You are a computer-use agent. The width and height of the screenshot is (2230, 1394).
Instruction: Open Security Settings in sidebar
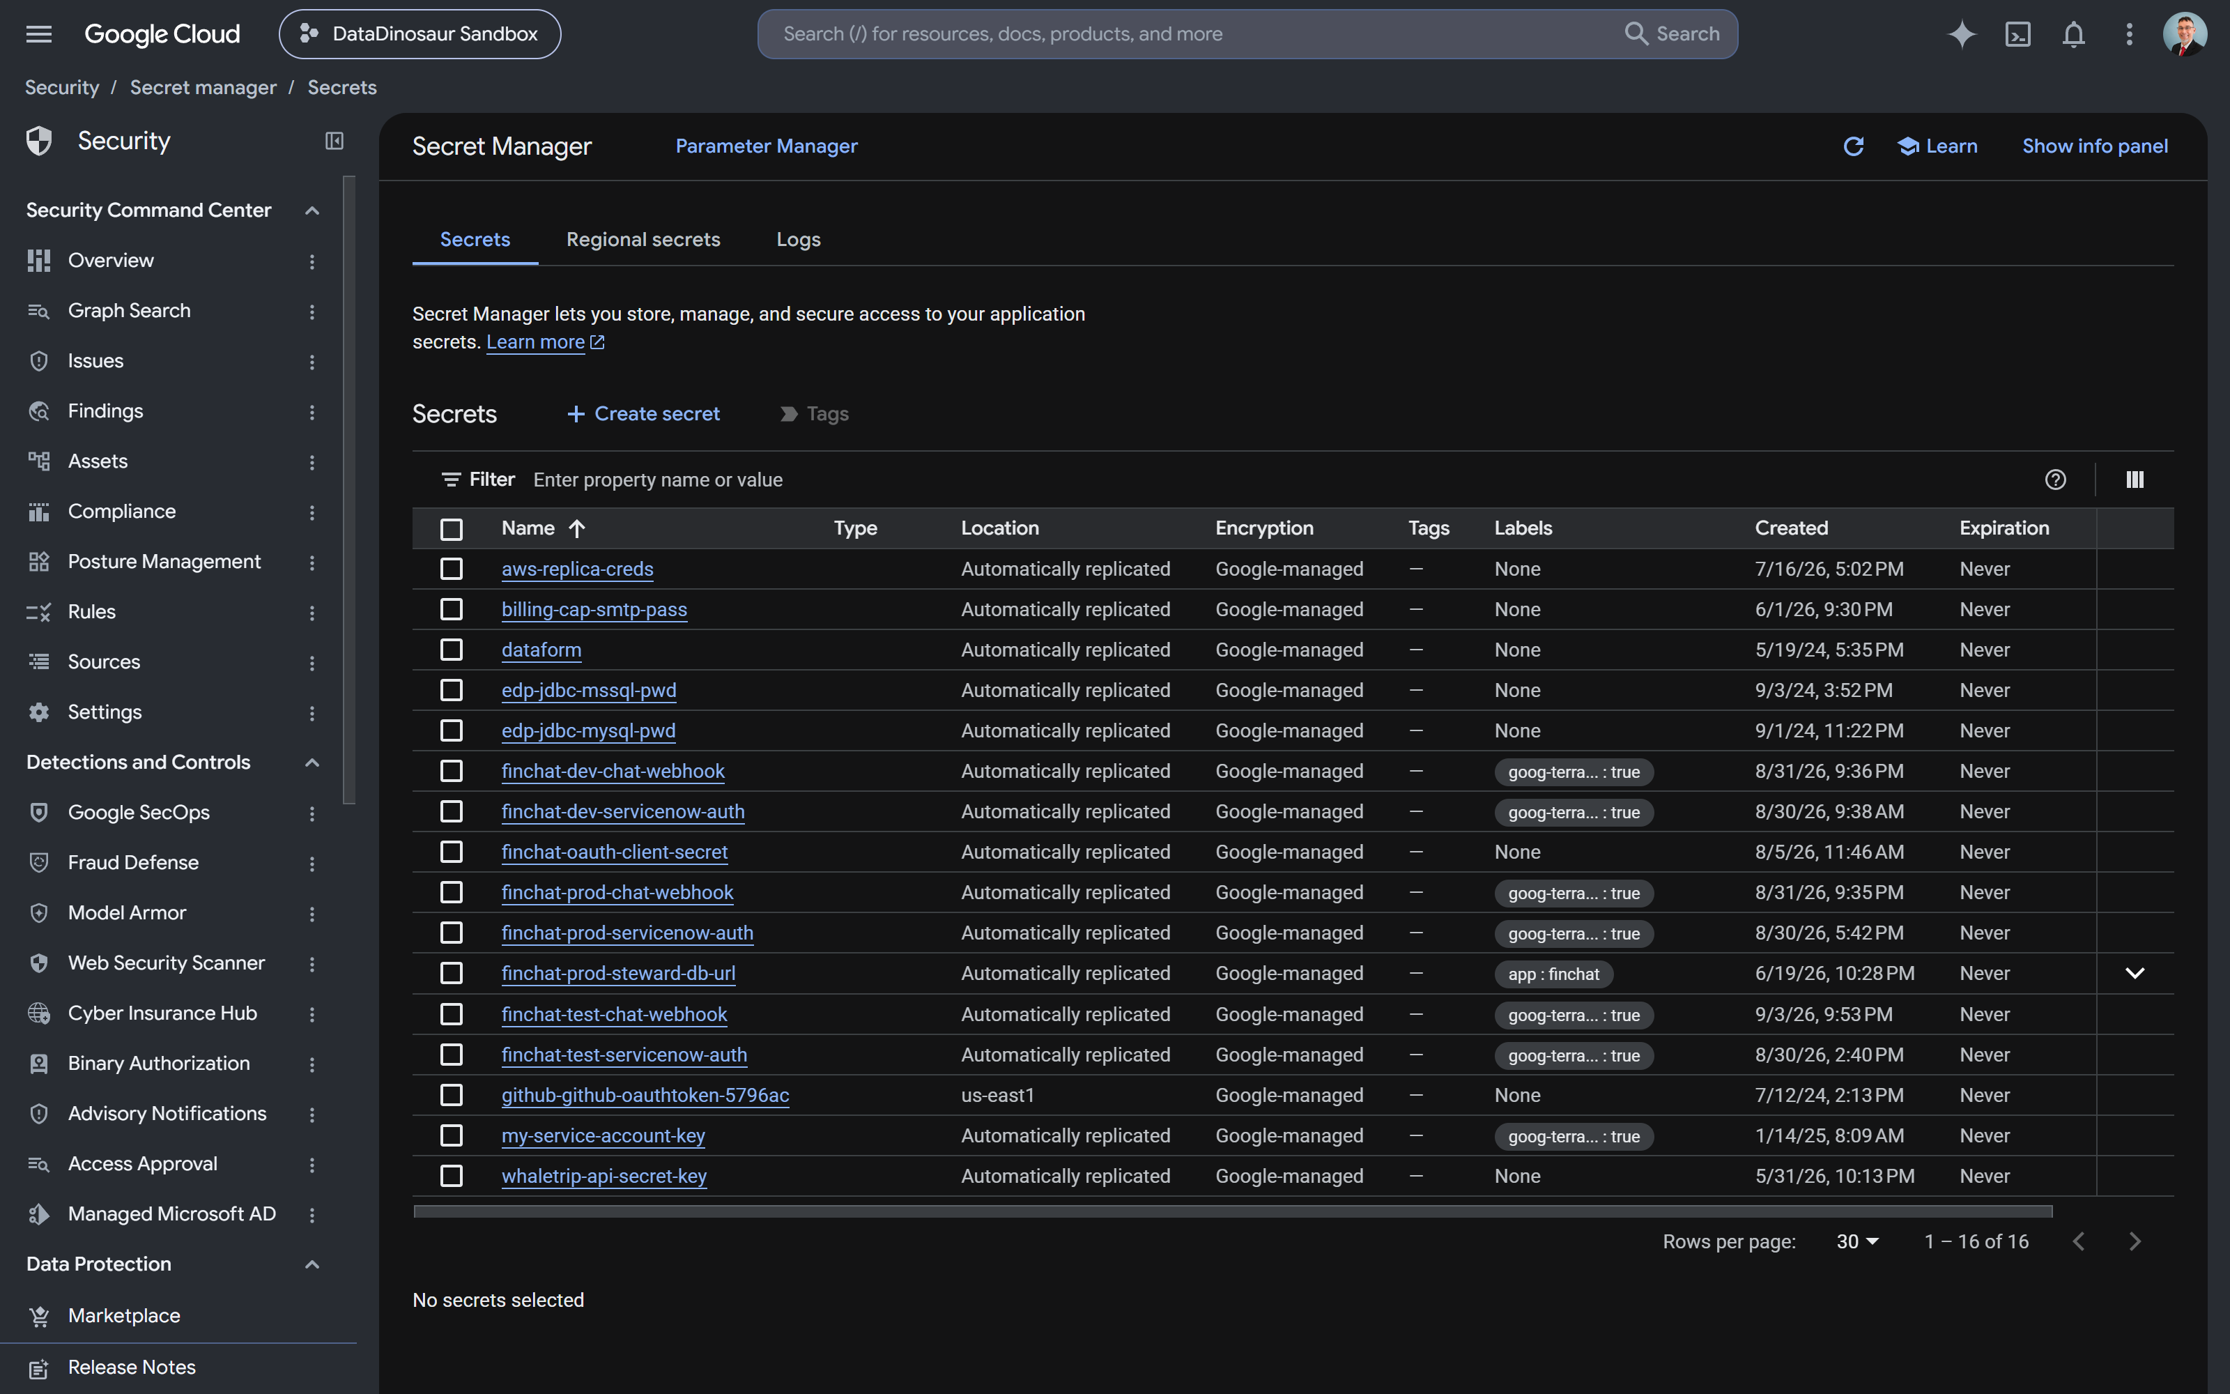(104, 712)
